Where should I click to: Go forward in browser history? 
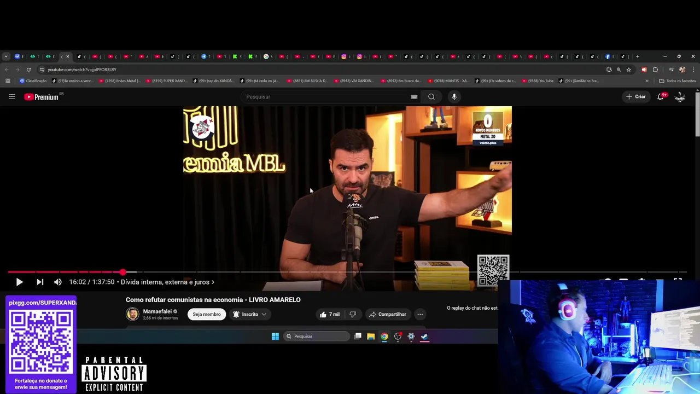pos(17,69)
